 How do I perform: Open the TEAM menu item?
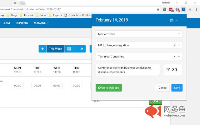(6, 23)
